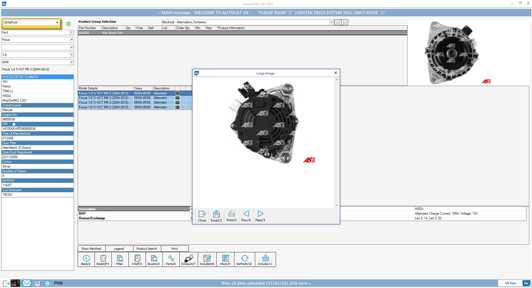Click the Include/11 basket icon

point(265,260)
